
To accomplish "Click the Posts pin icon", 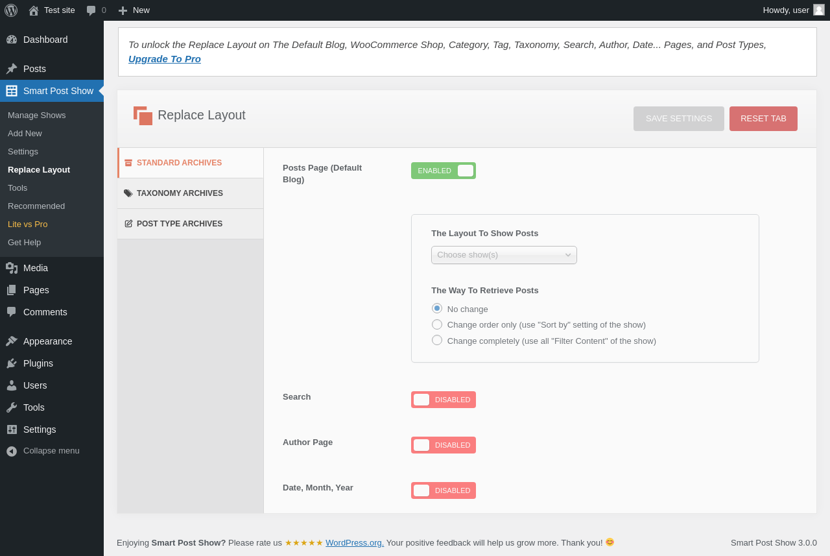I will (12, 69).
